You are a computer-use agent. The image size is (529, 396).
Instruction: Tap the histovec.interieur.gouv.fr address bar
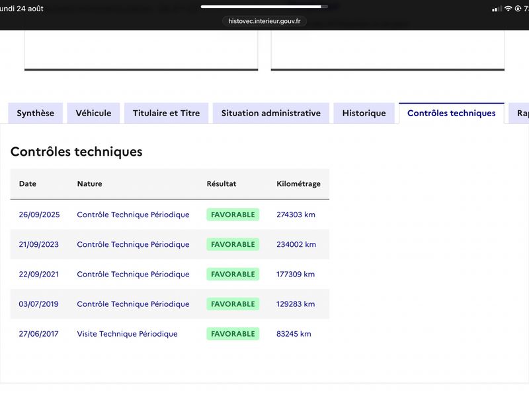pyautogui.click(x=264, y=21)
